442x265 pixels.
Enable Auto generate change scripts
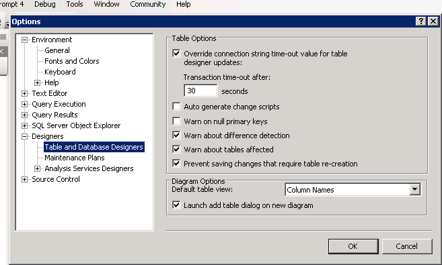176,107
